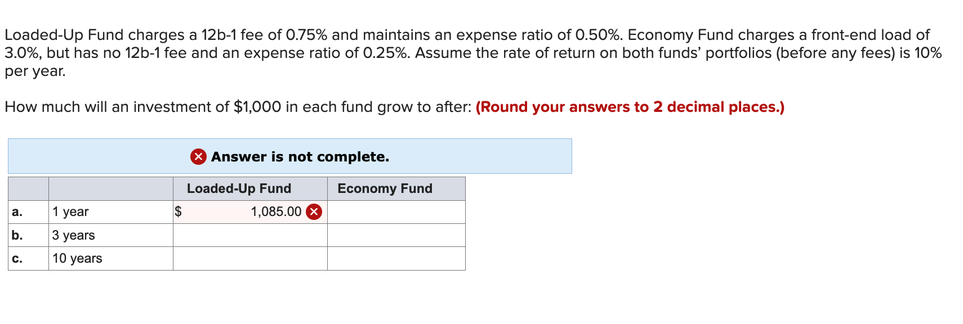Click the row label 'a.'
Image resolution: width=963 pixels, height=324 pixels.
coord(17,212)
